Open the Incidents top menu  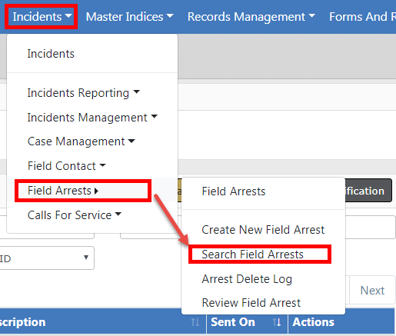[42, 17]
